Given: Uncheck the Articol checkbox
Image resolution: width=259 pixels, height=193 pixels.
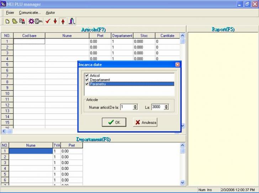Looking at the screenshot, I should 87,76.
